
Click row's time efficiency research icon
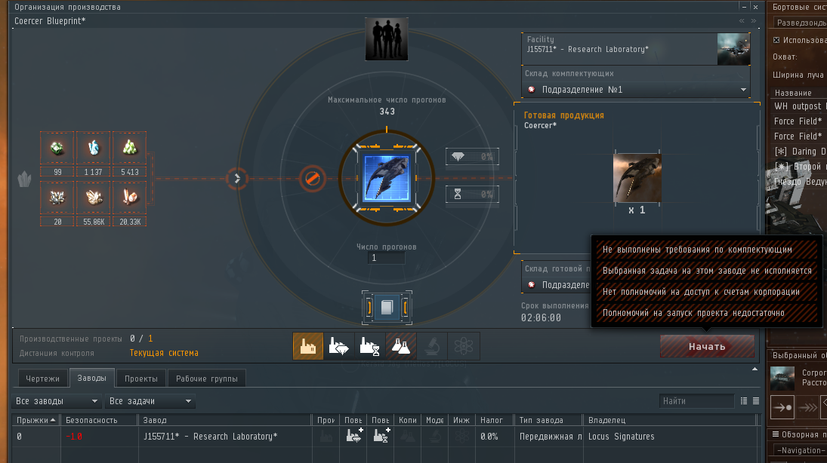coord(381,436)
